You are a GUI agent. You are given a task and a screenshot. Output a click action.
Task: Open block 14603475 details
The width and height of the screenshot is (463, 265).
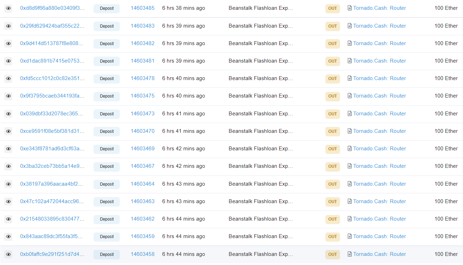click(143, 96)
